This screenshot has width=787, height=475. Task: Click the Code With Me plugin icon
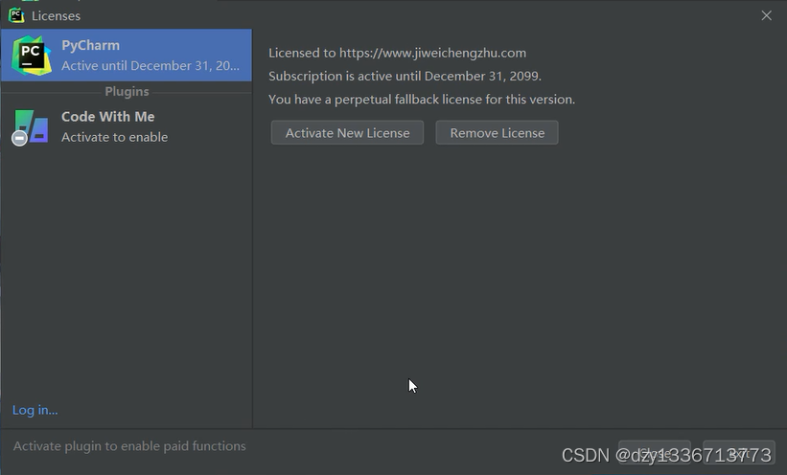point(30,127)
